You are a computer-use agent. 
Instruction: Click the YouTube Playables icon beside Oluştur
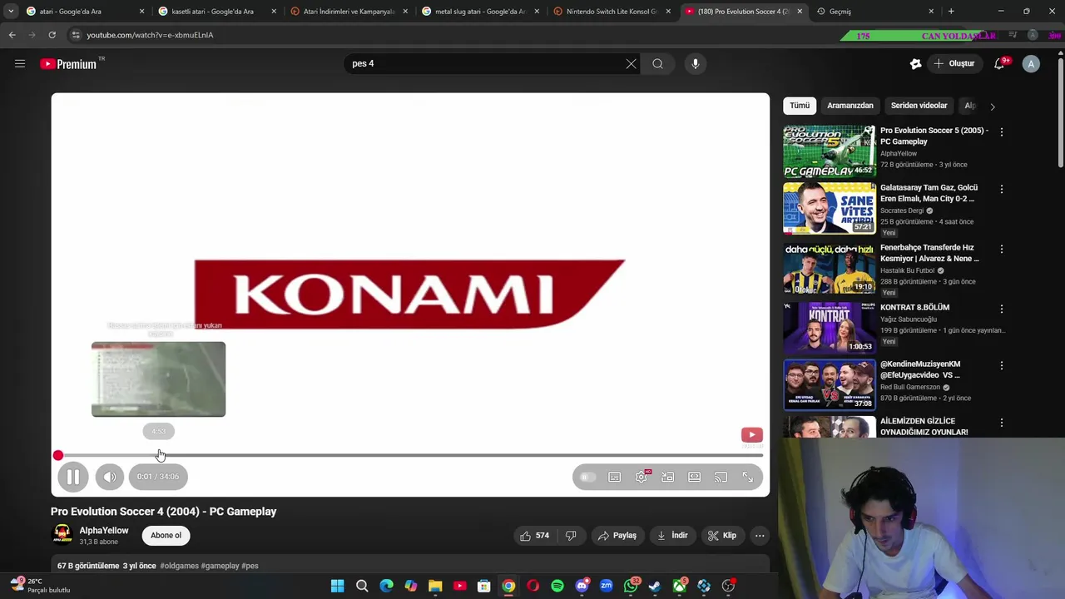pos(916,64)
